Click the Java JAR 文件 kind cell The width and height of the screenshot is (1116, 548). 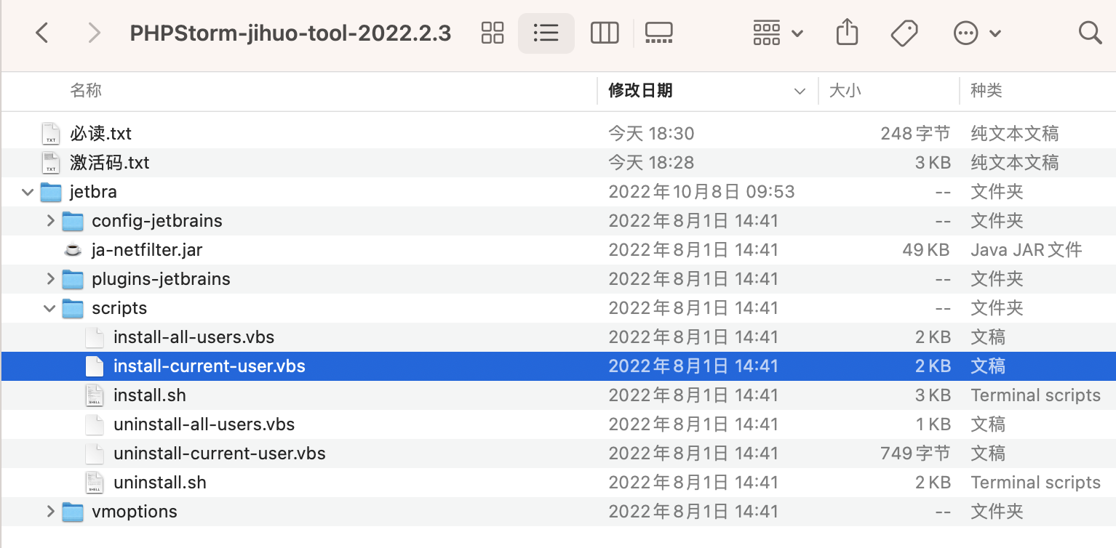[x=1027, y=250]
